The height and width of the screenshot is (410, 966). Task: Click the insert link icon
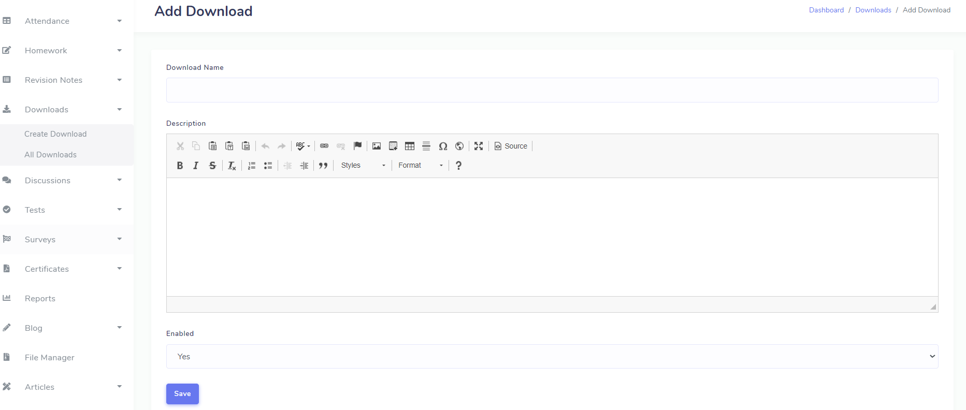[x=324, y=146]
